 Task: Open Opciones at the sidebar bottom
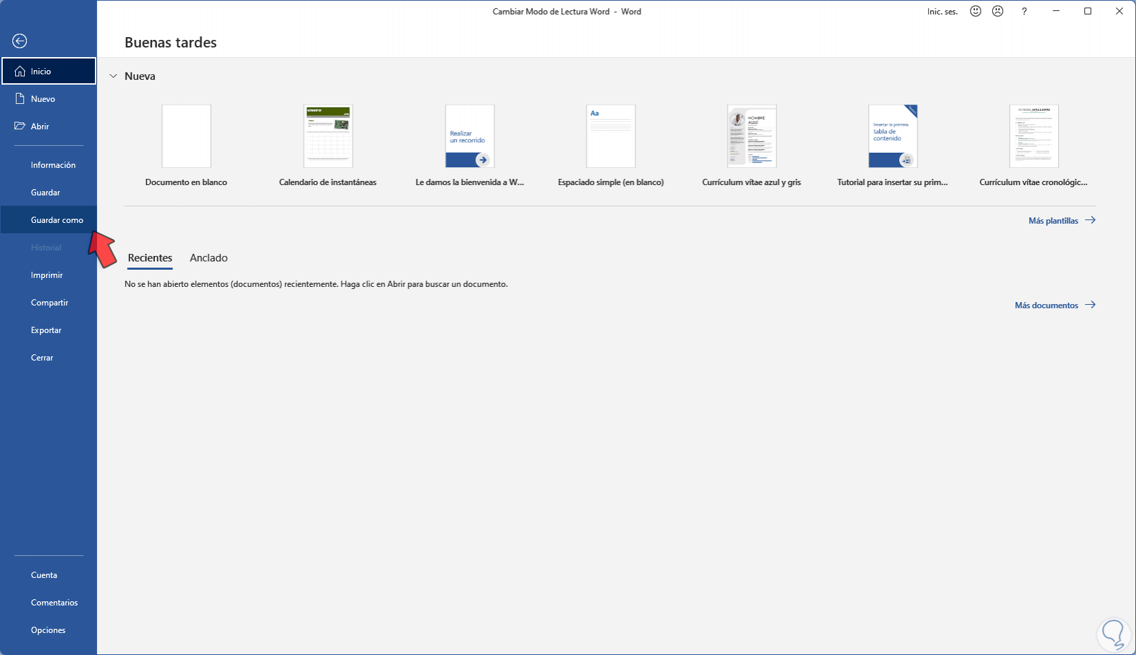click(x=48, y=630)
